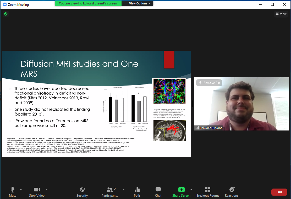Open the View layout menu

(281, 14)
